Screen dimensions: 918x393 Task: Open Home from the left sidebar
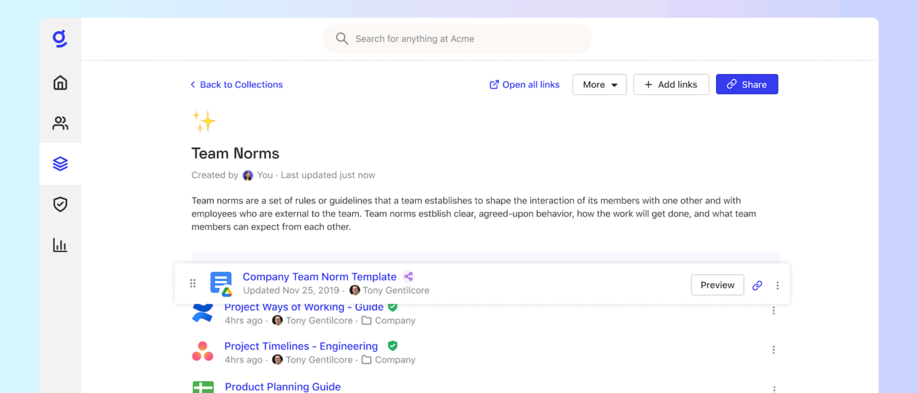coord(60,83)
